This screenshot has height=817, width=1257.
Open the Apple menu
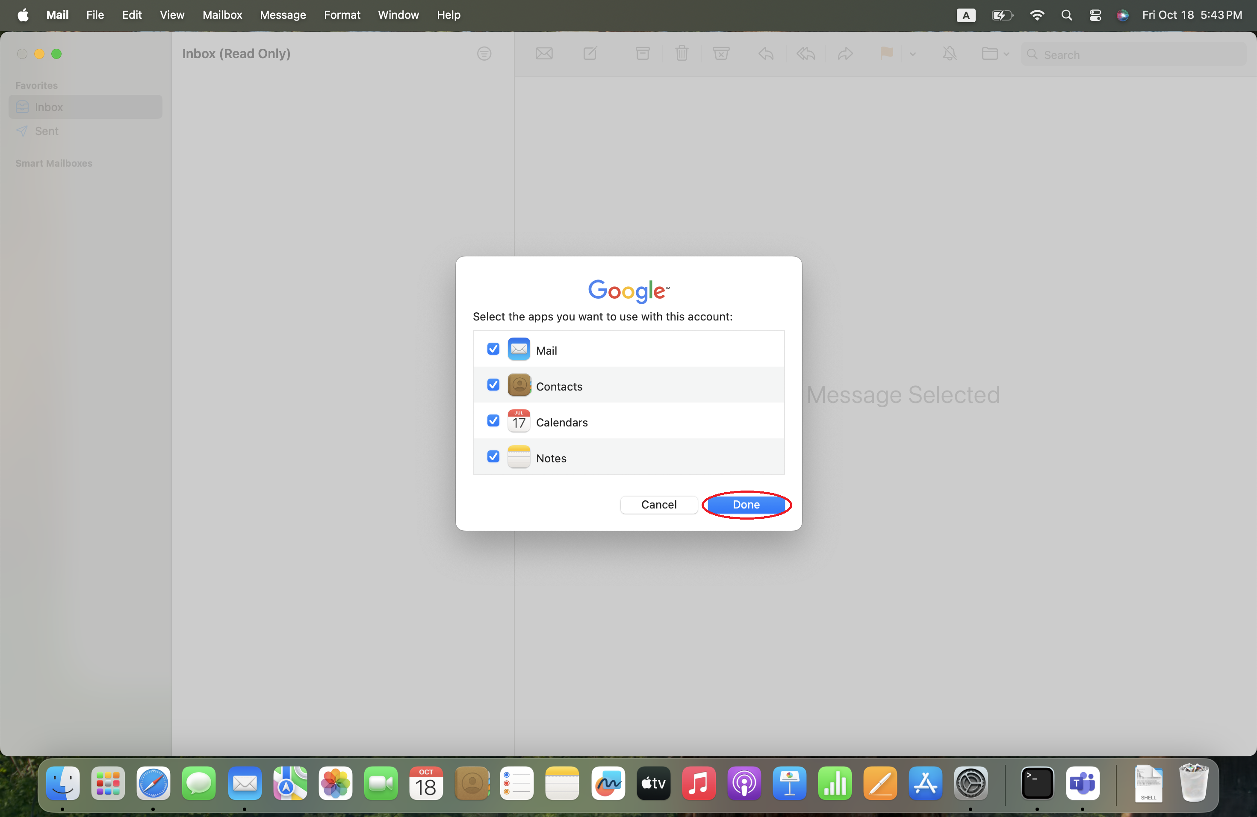coord(23,15)
